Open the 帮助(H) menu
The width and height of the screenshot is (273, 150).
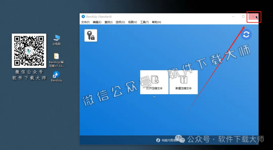(156, 22)
